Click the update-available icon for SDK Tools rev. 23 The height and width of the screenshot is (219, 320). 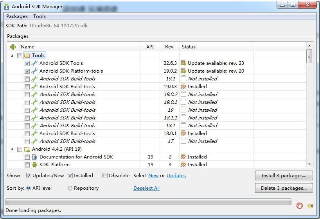pyautogui.click(x=183, y=63)
